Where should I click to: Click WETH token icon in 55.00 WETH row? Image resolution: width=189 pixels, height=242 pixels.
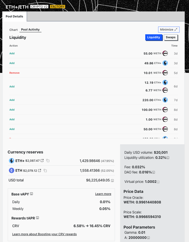pyautogui.click(x=165, y=53)
